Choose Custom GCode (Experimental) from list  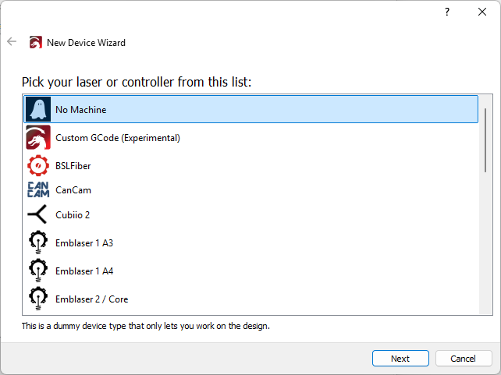[x=118, y=138]
